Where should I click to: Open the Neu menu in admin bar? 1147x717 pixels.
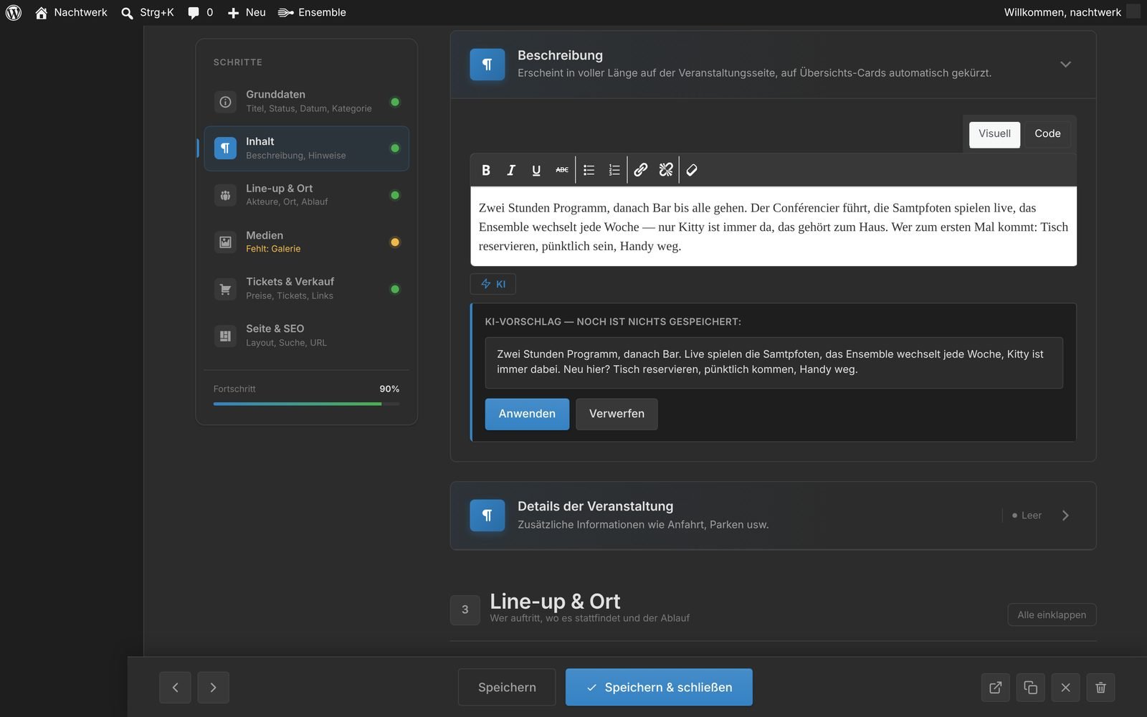pos(247,12)
